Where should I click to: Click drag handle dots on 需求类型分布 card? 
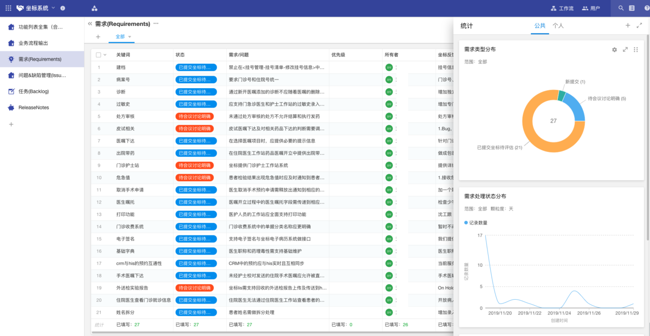636,49
